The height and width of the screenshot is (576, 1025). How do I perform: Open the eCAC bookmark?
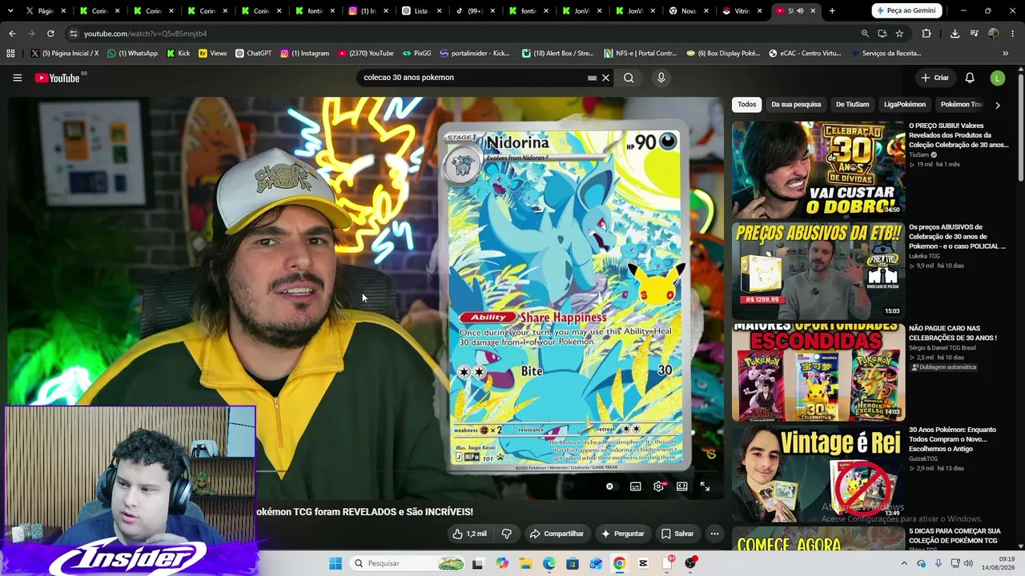805,54
